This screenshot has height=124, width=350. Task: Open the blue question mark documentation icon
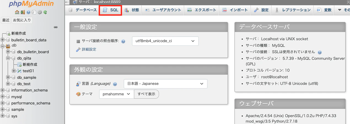coord(28,12)
